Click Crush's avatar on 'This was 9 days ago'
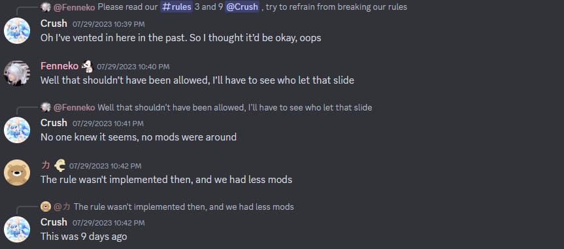The image size is (564, 249). click(17, 229)
